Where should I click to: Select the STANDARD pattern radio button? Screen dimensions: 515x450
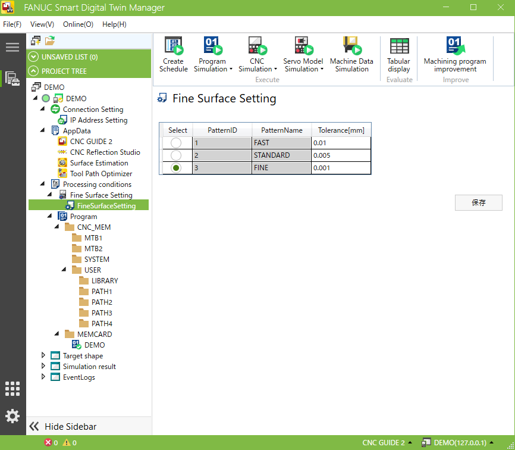(176, 155)
